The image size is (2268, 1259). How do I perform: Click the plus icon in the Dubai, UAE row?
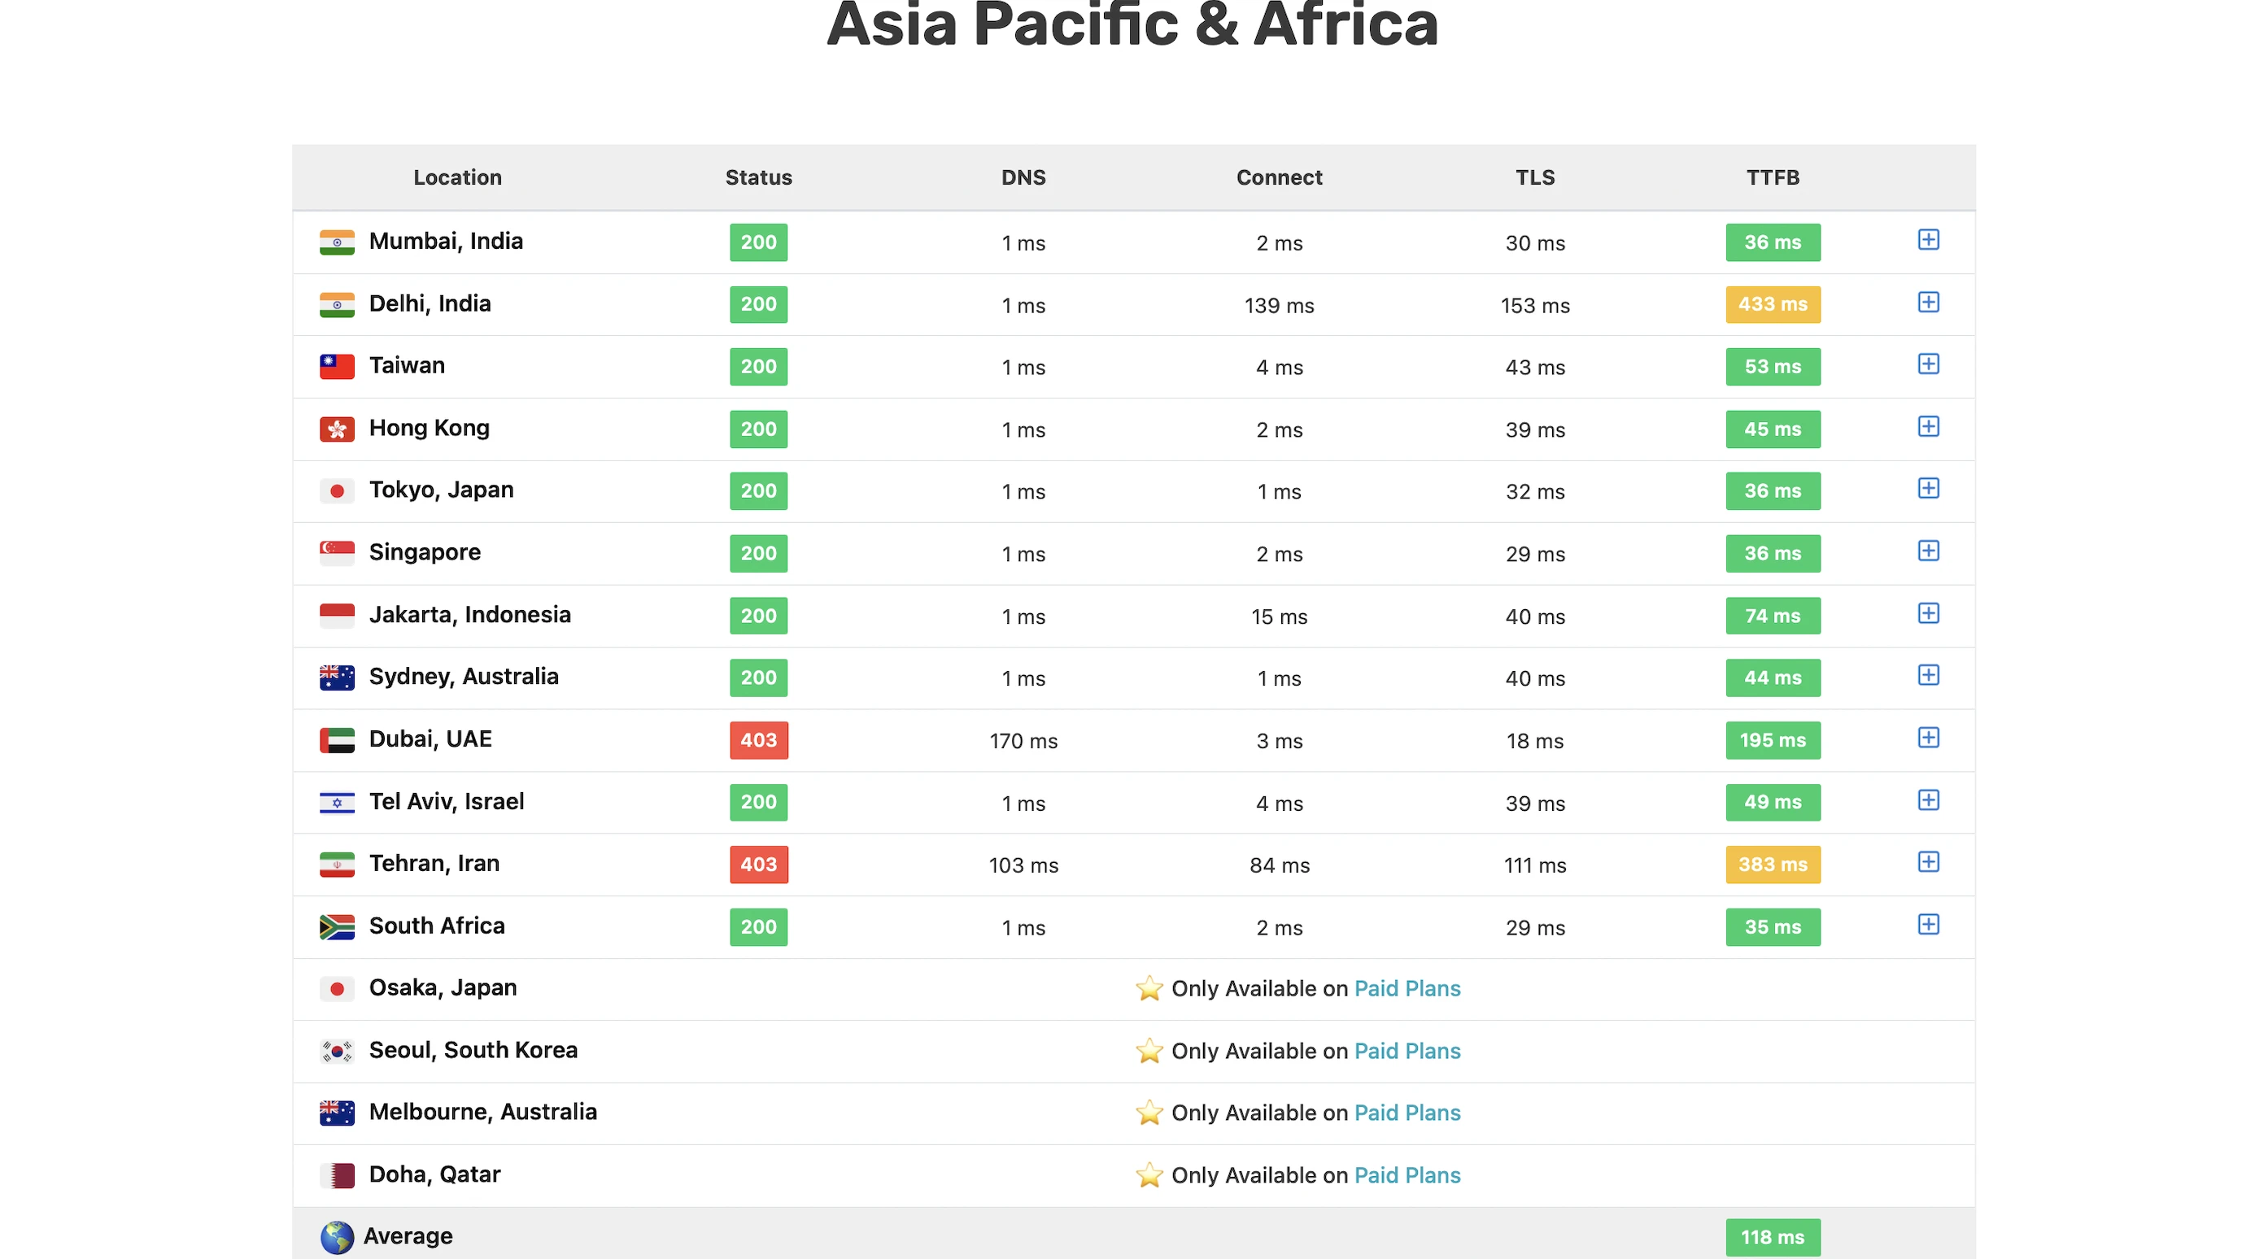pos(1927,738)
